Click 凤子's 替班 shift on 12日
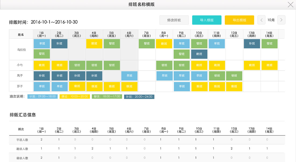Viewport: 296px width, 162px height. 234,76
